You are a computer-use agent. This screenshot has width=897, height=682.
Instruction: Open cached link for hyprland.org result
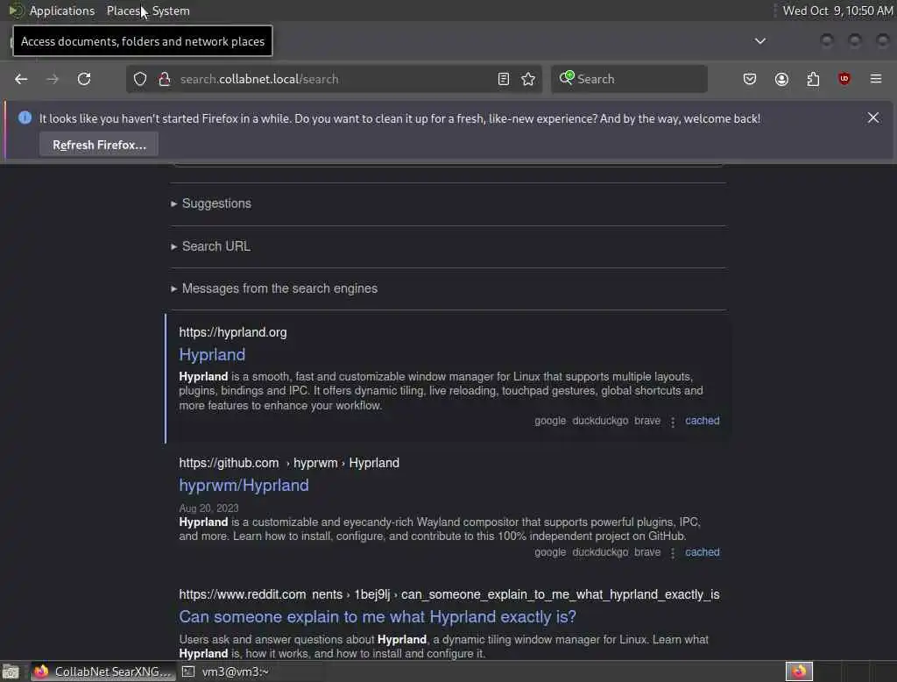(x=702, y=420)
